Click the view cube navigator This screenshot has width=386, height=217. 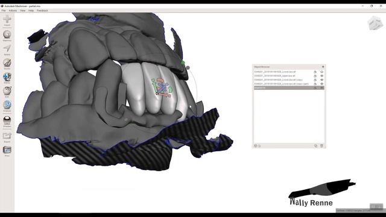click(x=375, y=23)
